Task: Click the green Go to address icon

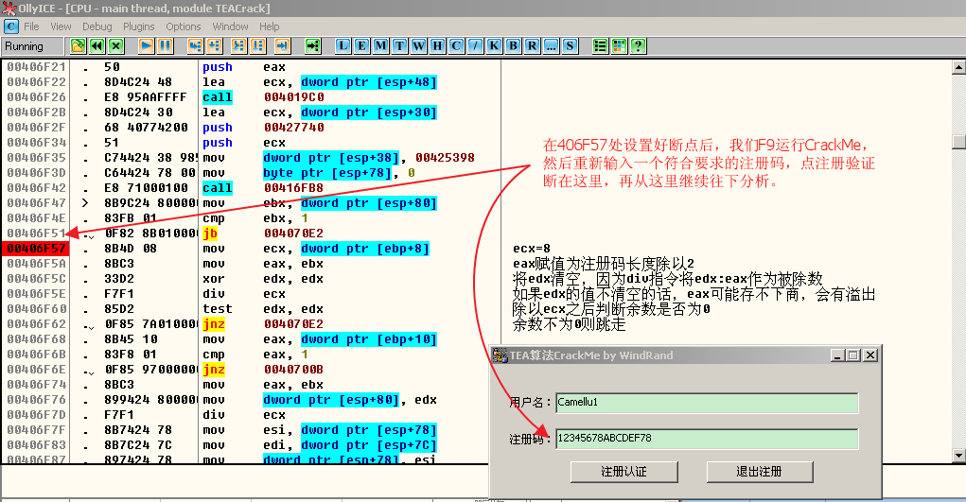Action: click(x=313, y=45)
